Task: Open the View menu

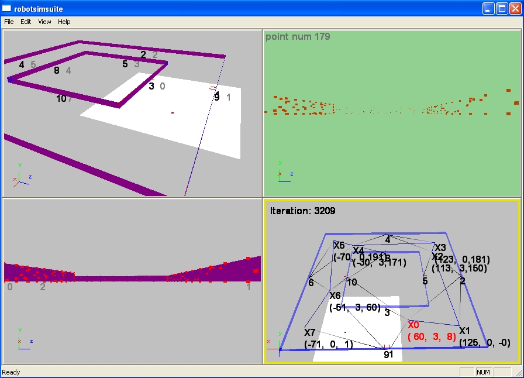Action: coord(44,22)
